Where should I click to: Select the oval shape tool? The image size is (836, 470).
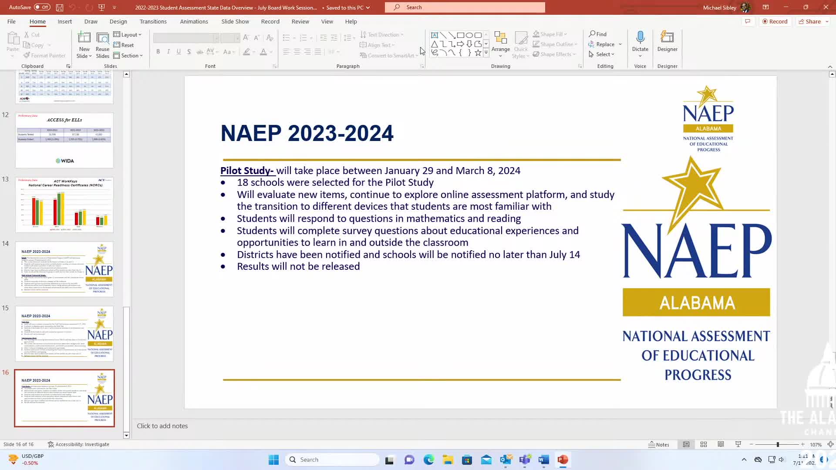click(x=469, y=35)
